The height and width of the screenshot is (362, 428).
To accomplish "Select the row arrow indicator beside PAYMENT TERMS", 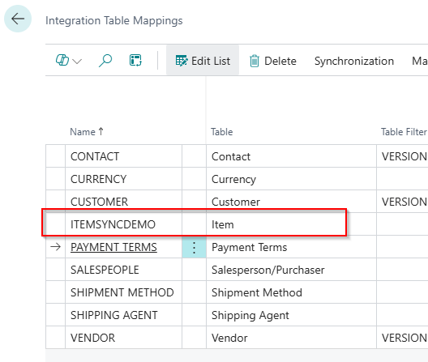I will (56, 247).
